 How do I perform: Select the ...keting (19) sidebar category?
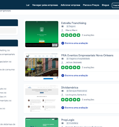pos(5,50)
